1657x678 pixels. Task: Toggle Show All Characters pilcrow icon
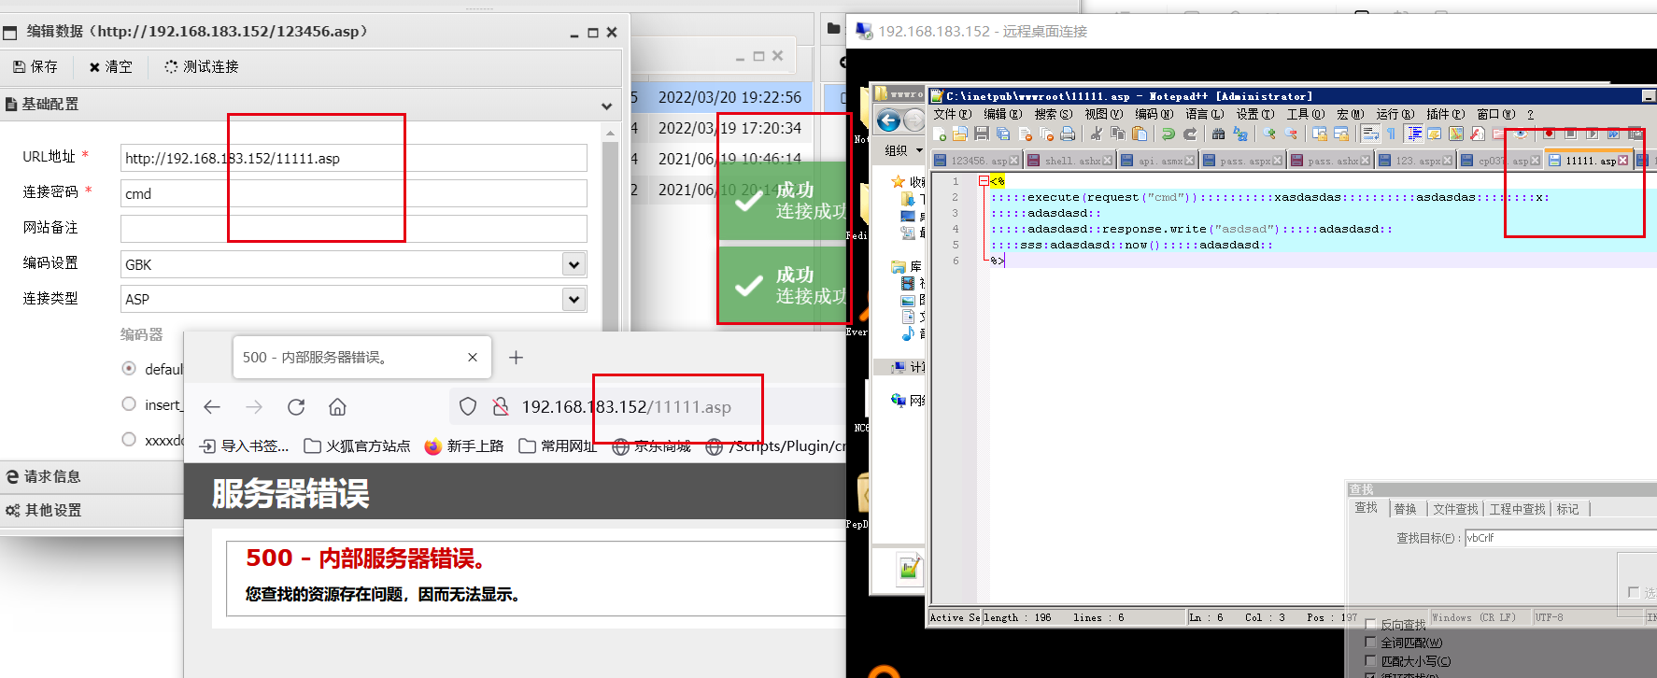pyautogui.click(x=1392, y=134)
